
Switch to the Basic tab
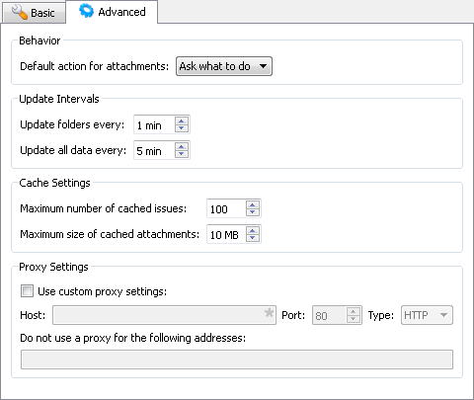coord(34,13)
